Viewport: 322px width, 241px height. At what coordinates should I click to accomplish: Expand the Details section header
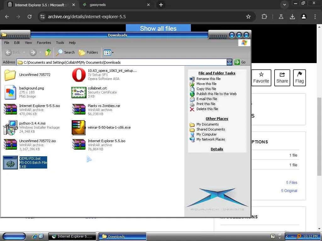[x=217, y=149]
